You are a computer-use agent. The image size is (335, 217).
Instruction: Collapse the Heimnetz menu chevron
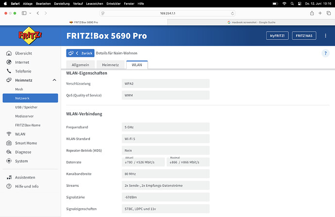[x=53, y=80]
